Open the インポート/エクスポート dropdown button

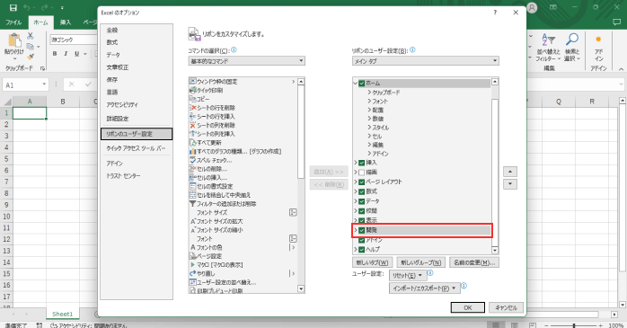click(x=424, y=288)
